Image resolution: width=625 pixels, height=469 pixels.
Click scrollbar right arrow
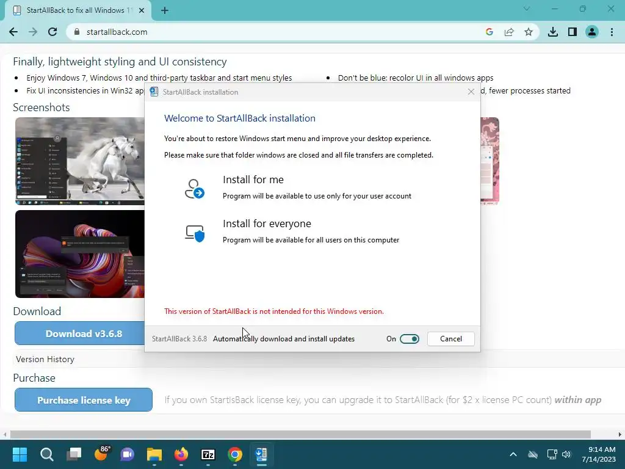point(620,434)
